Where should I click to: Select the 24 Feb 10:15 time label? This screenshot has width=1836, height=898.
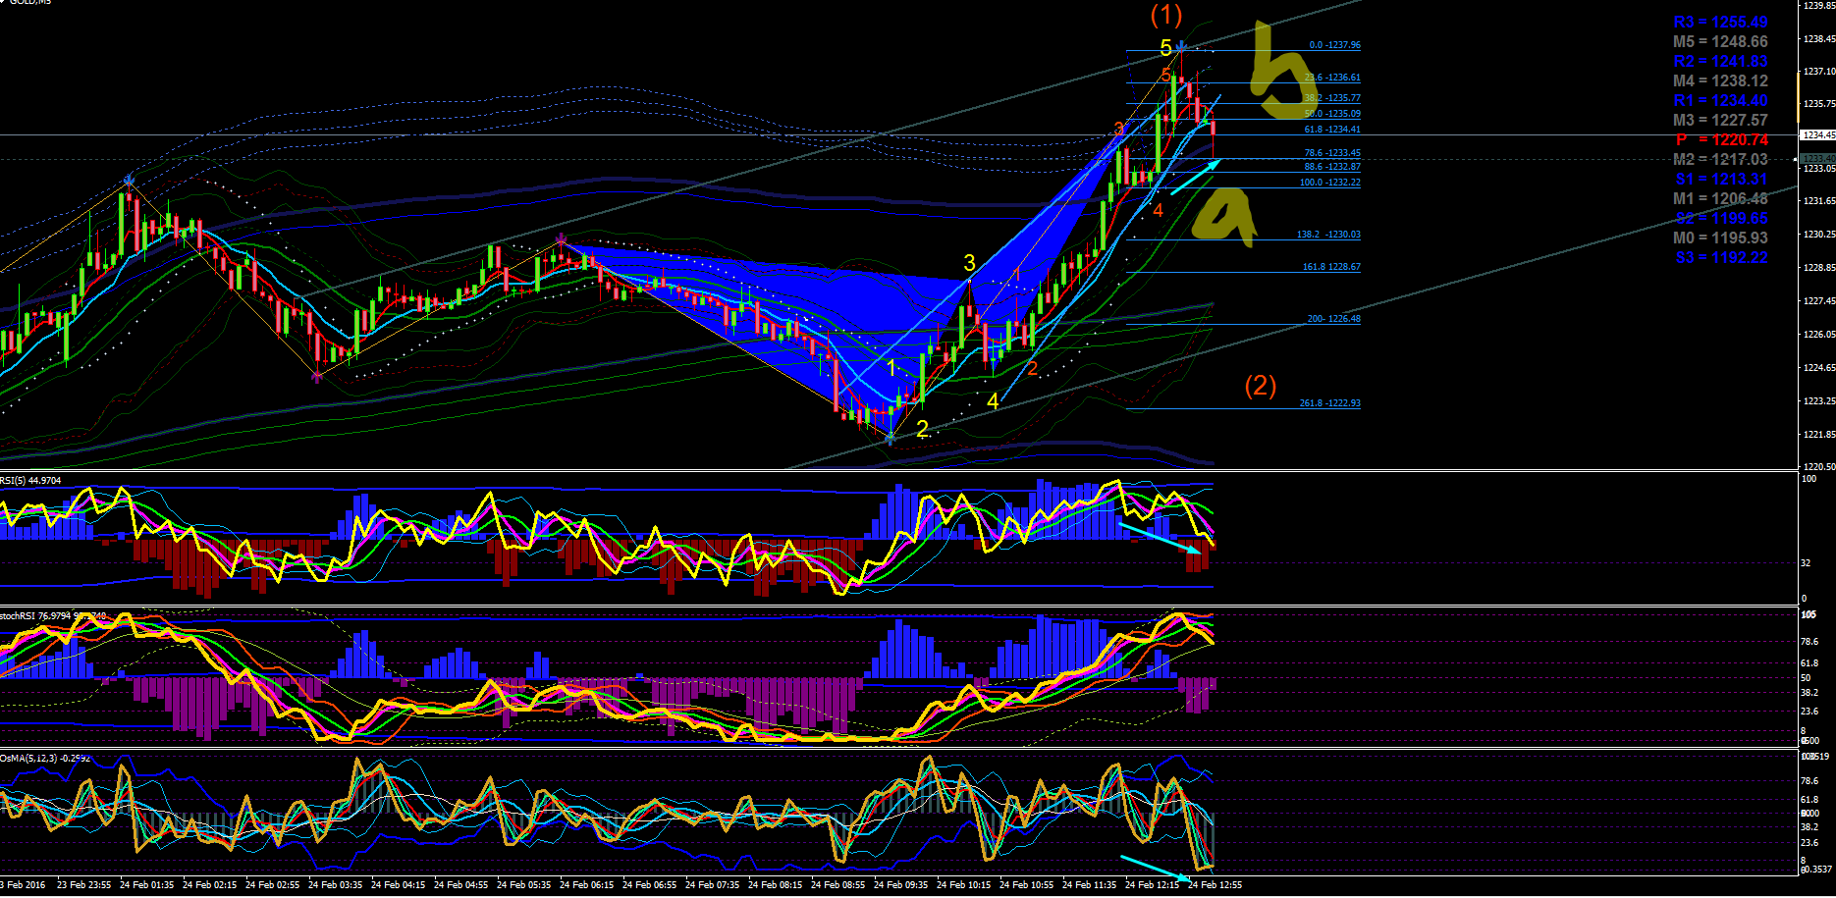click(x=964, y=885)
